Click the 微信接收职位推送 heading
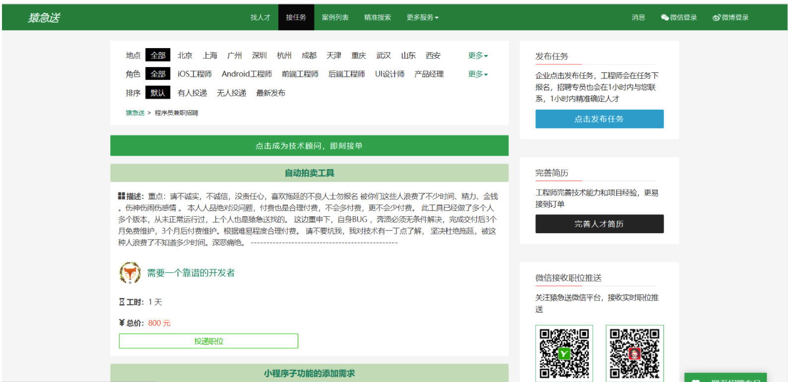 coord(568,278)
